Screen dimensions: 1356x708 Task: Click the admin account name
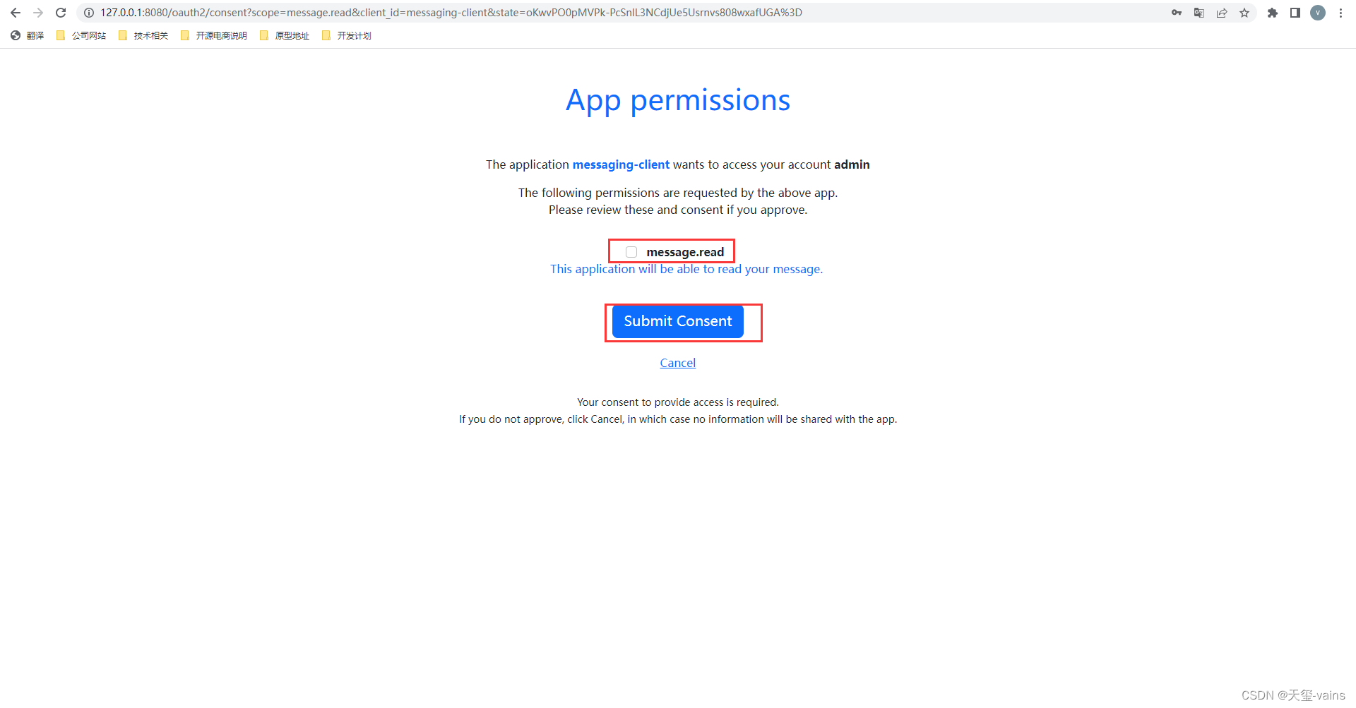[x=852, y=164]
